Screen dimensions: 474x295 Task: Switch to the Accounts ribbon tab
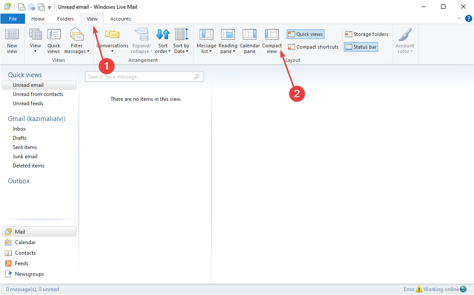pos(120,19)
